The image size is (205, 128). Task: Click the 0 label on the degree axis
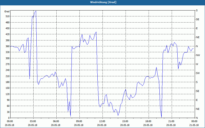point(9,118)
